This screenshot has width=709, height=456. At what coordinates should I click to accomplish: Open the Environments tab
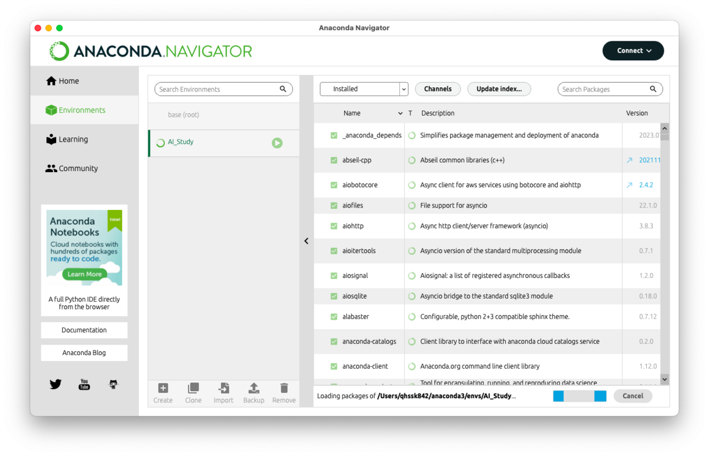click(84, 110)
